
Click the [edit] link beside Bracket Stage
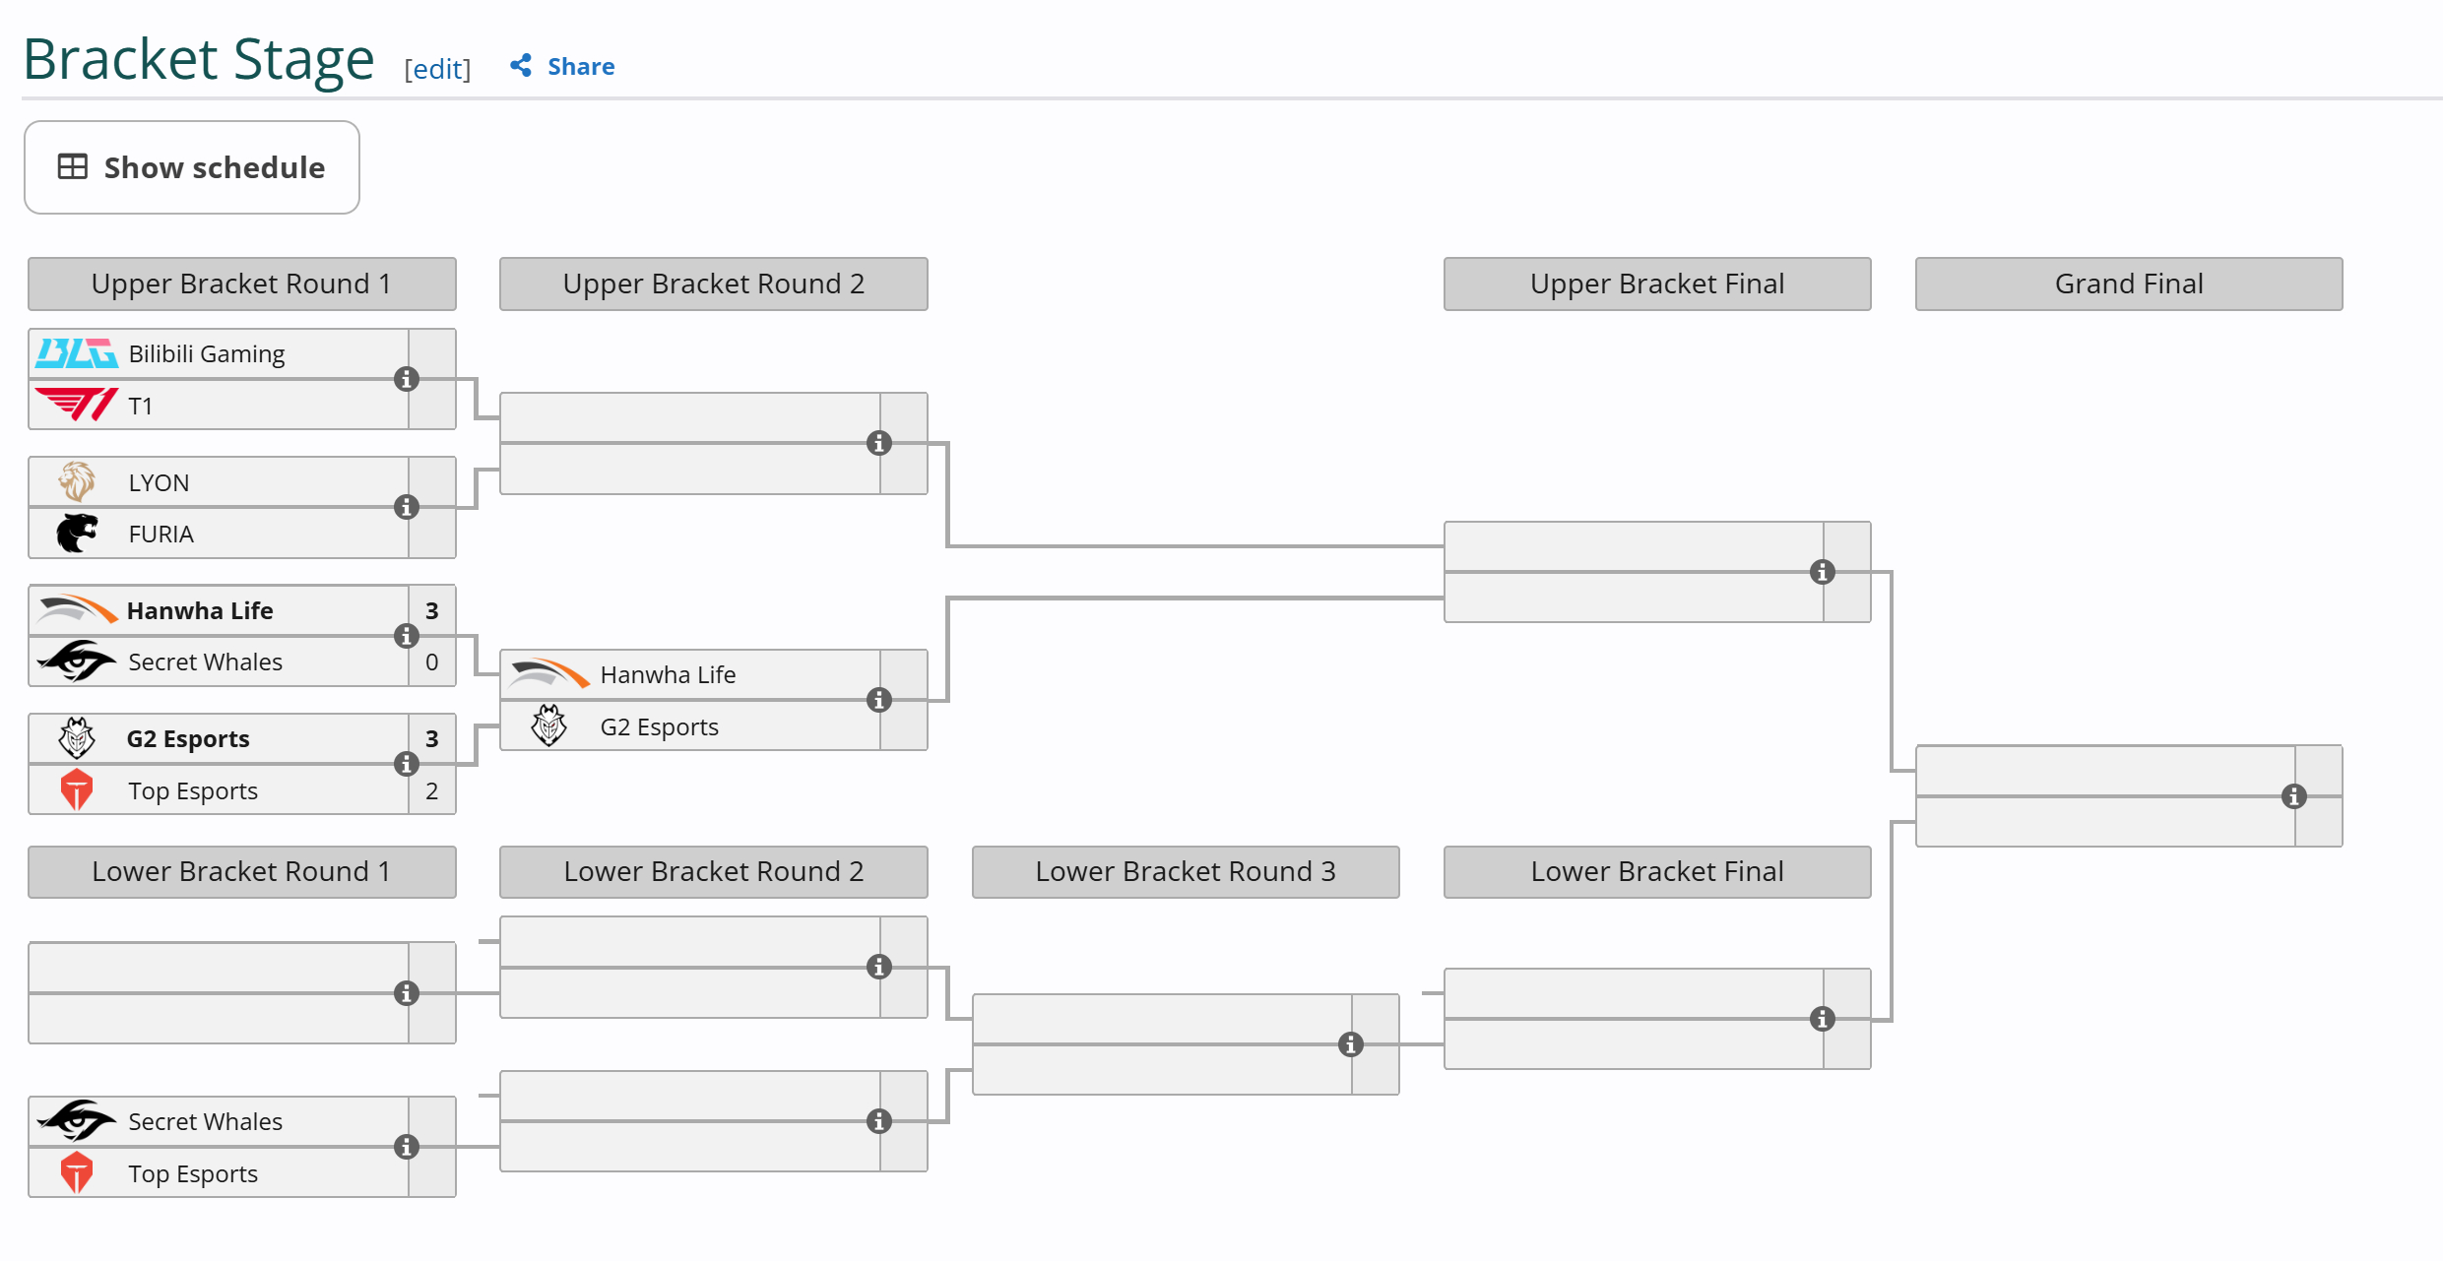point(437,69)
